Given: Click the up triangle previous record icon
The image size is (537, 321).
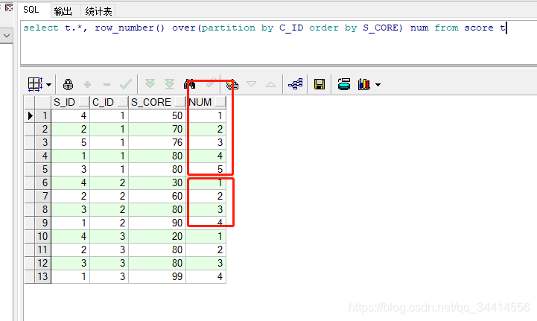Looking at the screenshot, I should point(270,84).
